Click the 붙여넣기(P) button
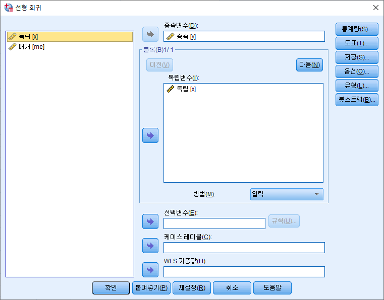 tap(151, 288)
